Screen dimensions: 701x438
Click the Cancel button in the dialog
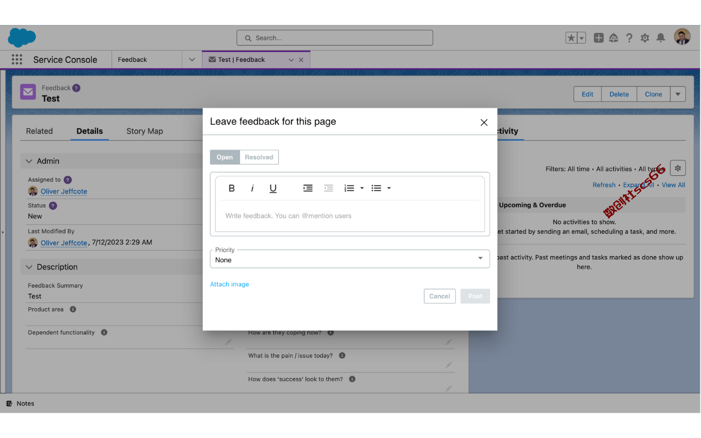point(440,296)
